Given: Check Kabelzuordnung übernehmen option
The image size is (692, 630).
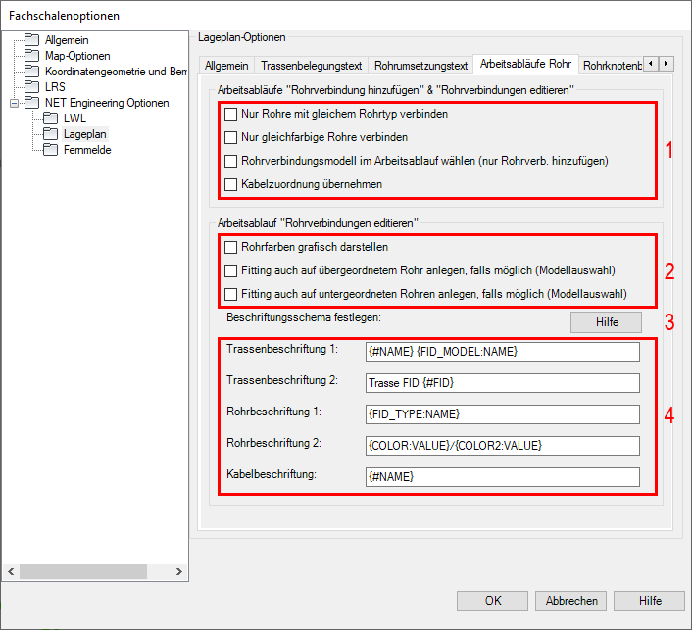Looking at the screenshot, I should coord(231,184).
